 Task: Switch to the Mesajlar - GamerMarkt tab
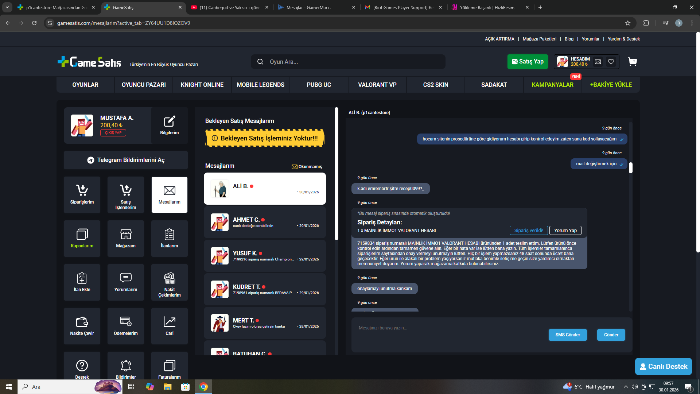[316, 7]
